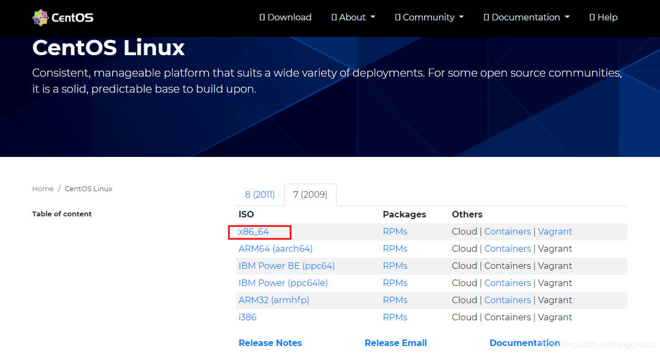660x354 pixels.
Task: Open the Download page from the navbar
Action: [285, 17]
